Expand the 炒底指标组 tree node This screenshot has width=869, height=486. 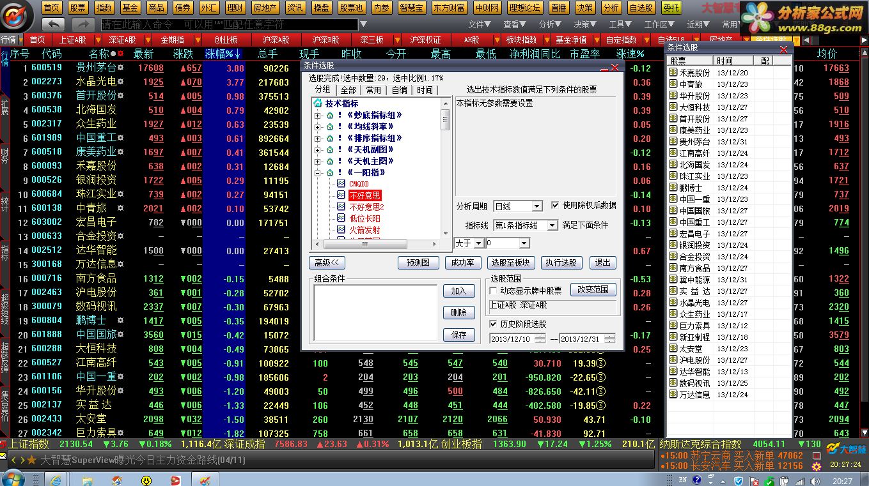pos(318,115)
